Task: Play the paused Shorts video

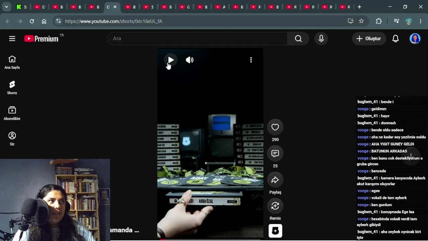Action: pos(171,60)
